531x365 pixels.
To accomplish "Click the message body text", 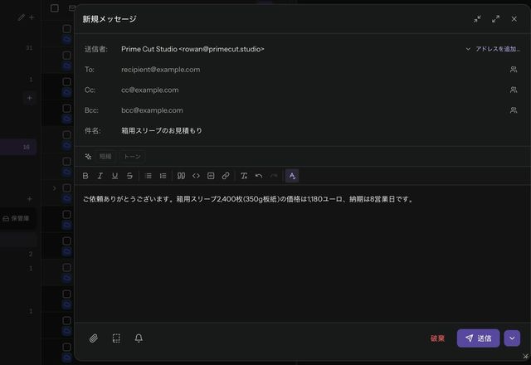I will coord(248,199).
